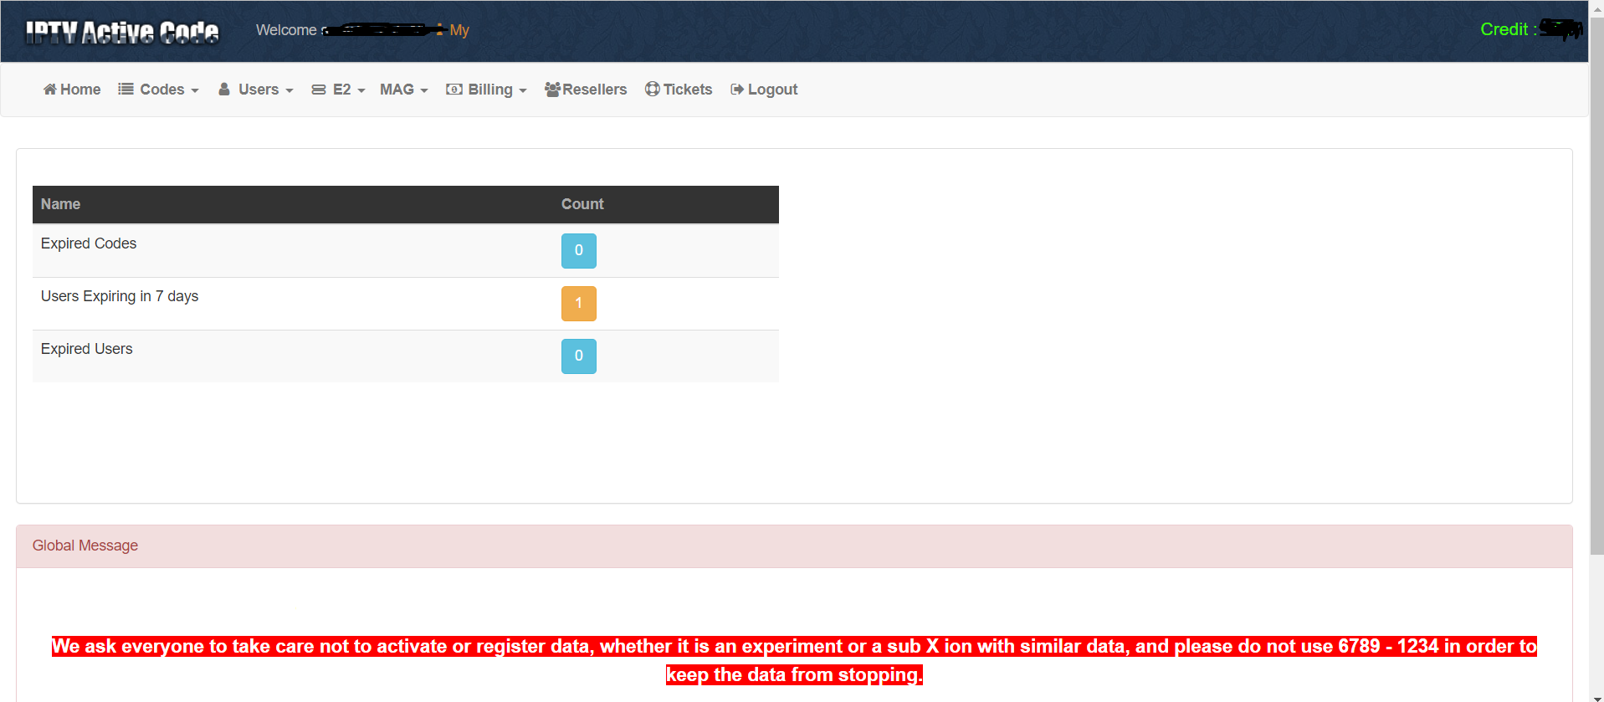Expand the Users dropdown caret
Screen dimensions: 1604x702
pyautogui.click(x=290, y=90)
